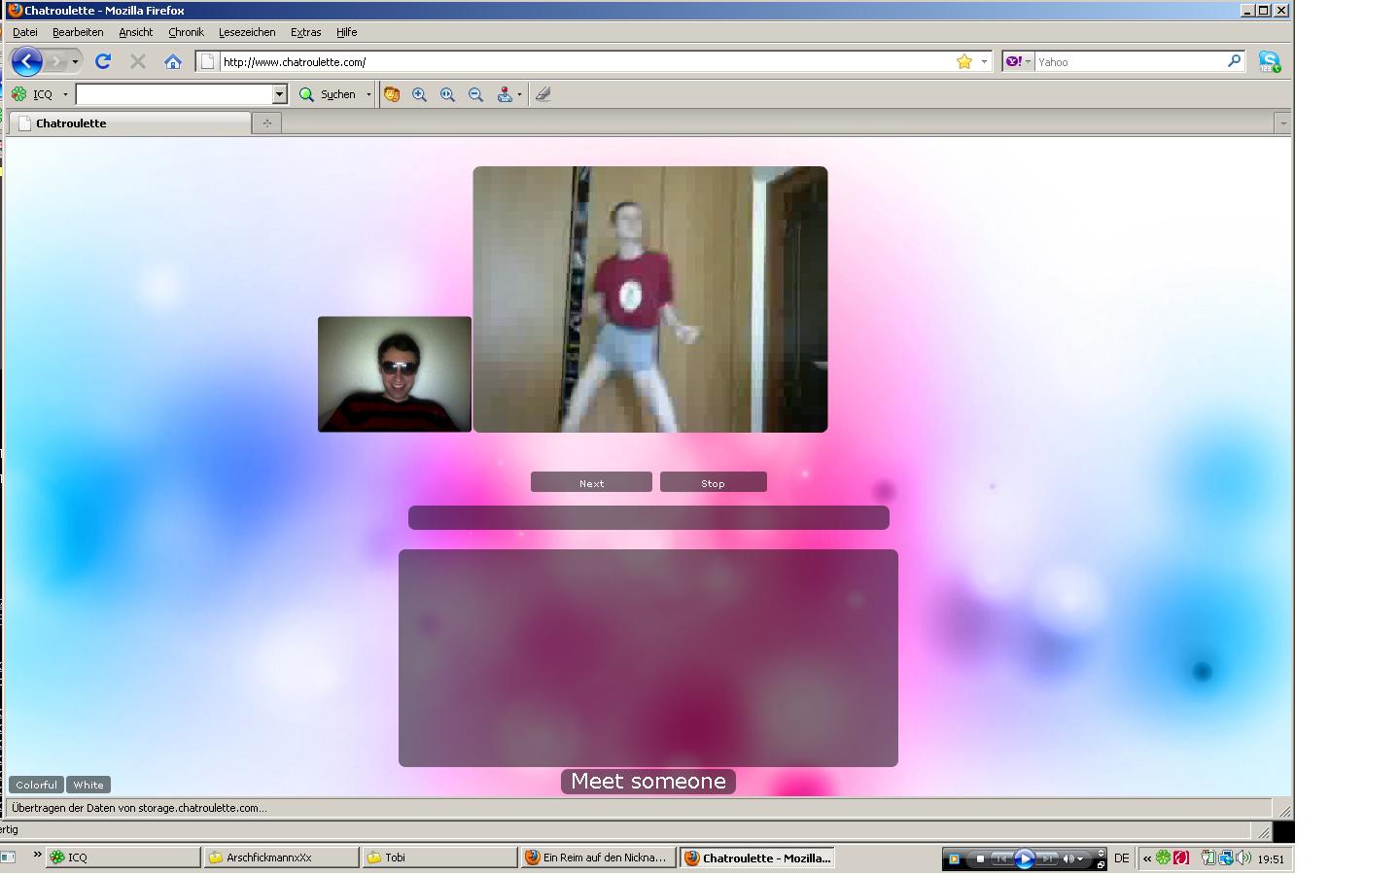Open the Chronik menu
This screenshot has width=1400, height=875.
186,32
